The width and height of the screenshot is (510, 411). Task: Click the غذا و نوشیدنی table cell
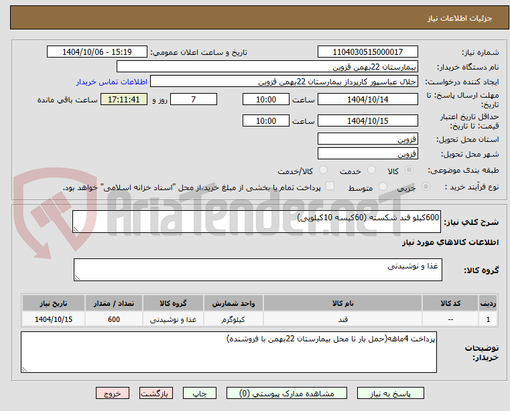[x=173, y=319]
